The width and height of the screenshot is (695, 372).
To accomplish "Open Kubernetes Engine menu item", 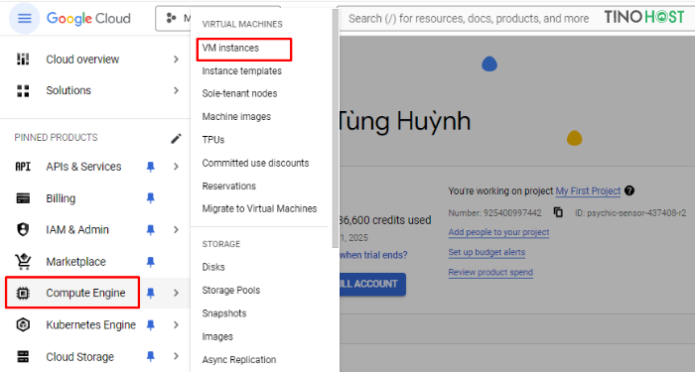I will click(91, 324).
